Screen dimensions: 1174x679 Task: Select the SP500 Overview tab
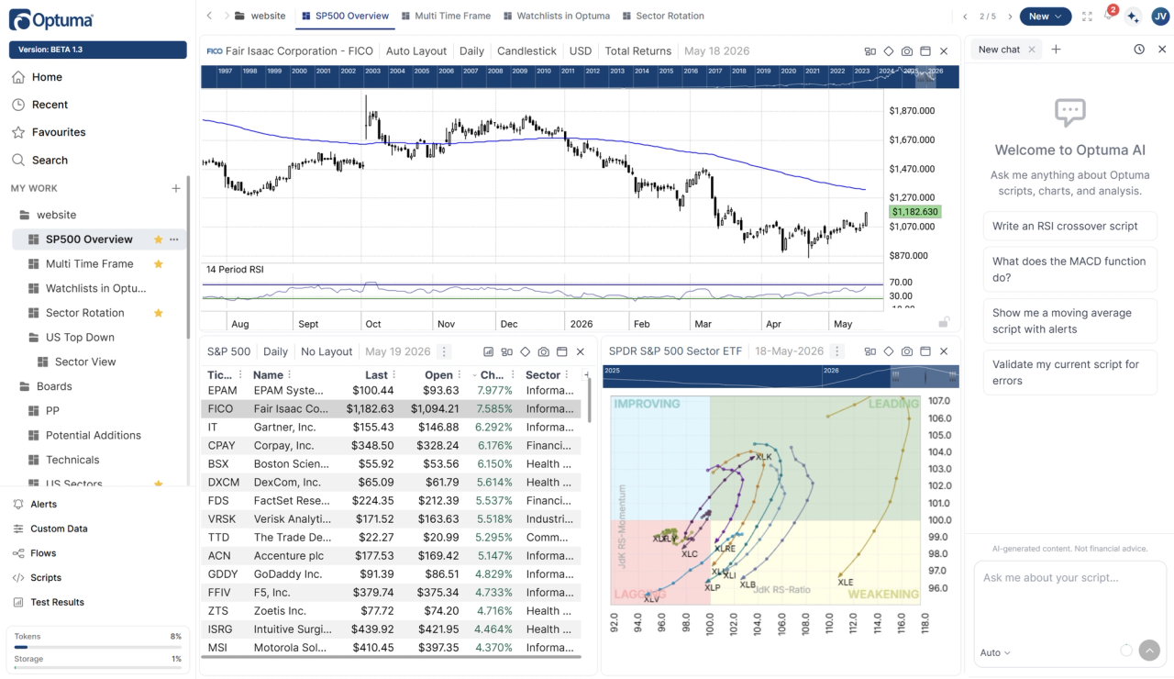pyautogui.click(x=345, y=16)
